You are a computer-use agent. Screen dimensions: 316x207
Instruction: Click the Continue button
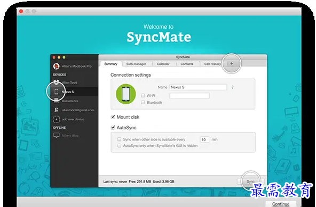281,204
